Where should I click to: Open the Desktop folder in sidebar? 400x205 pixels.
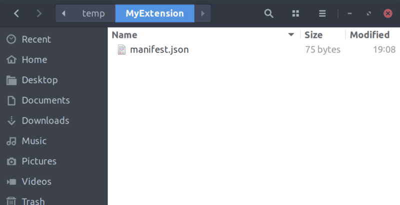point(39,80)
